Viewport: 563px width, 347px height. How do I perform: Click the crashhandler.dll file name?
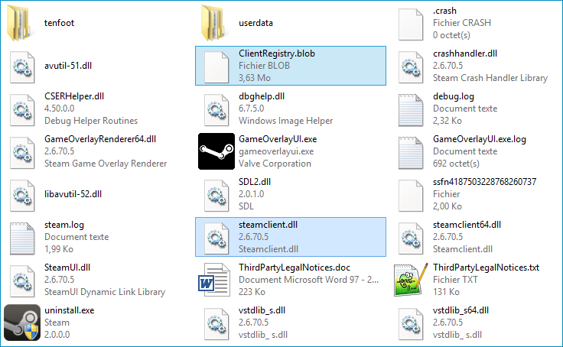coord(465,54)
